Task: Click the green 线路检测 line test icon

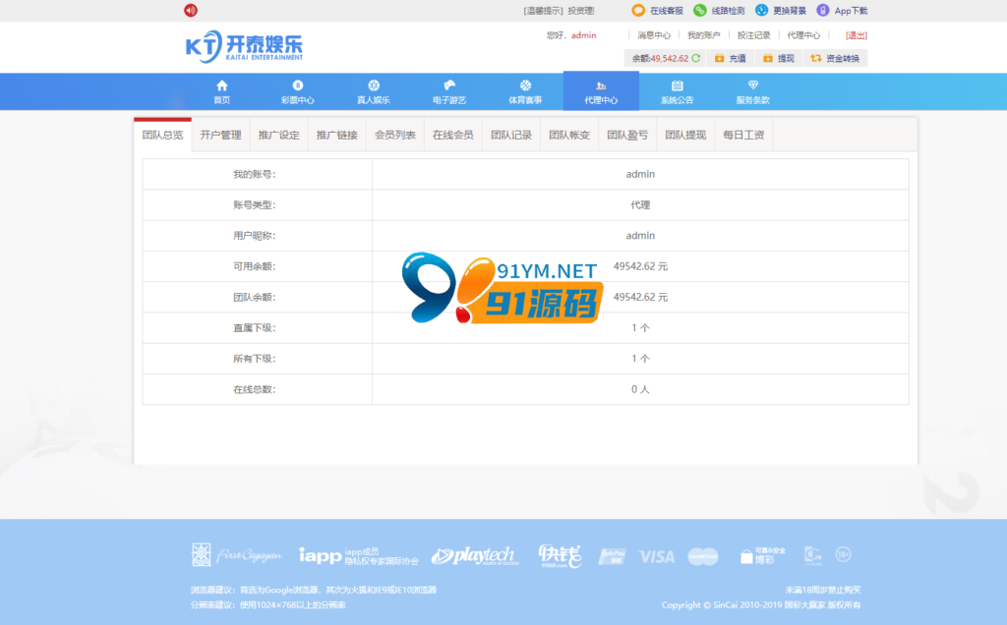Action: click(x=699, y=11)
